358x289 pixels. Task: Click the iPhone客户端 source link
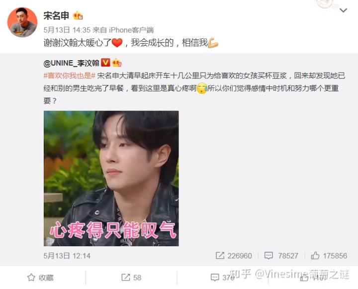(131, 30)
